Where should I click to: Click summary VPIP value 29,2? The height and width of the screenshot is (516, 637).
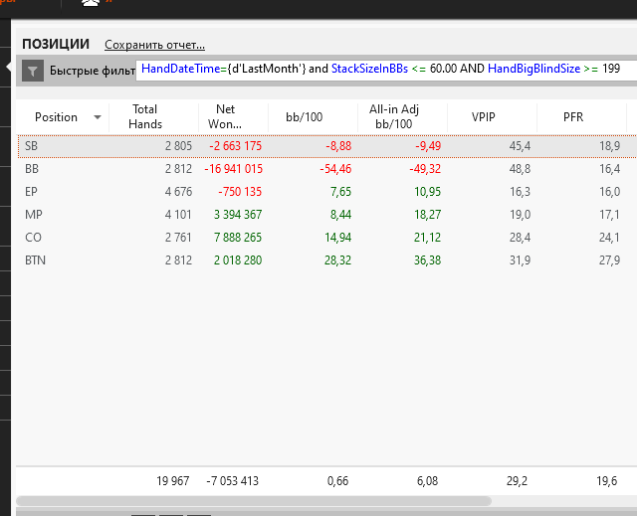pos(517,481)
